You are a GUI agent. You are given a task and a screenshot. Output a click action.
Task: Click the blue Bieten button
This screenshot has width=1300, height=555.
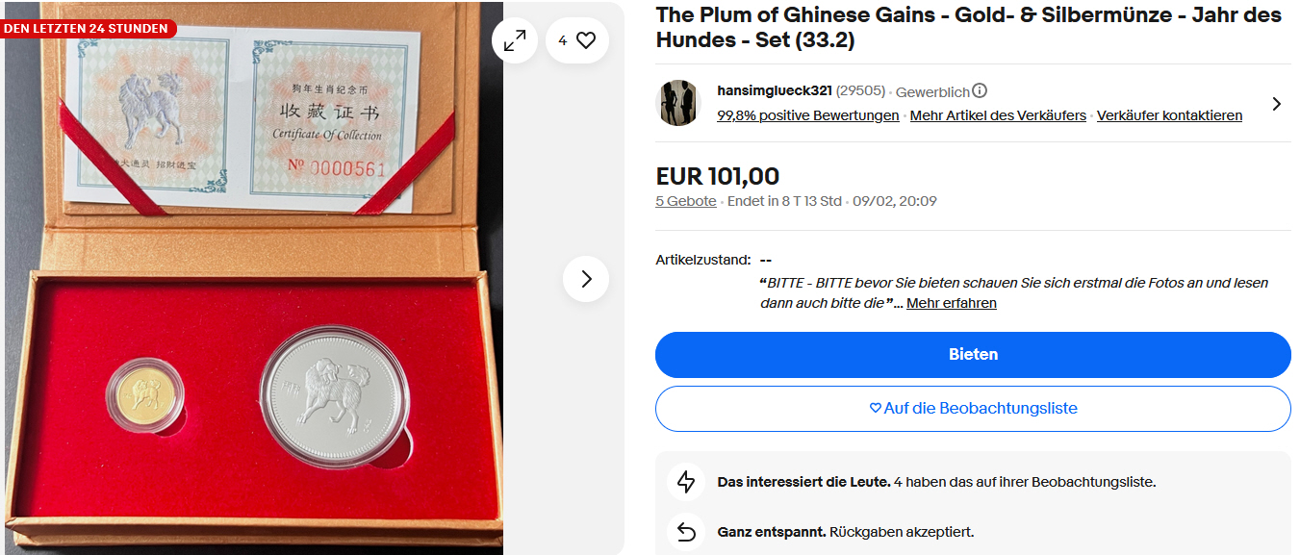click(x=973, y=354)
